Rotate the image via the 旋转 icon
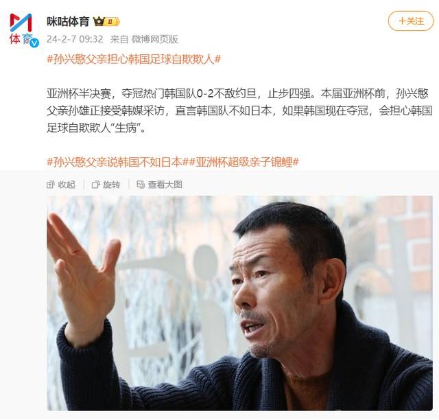 pos(95,185)
